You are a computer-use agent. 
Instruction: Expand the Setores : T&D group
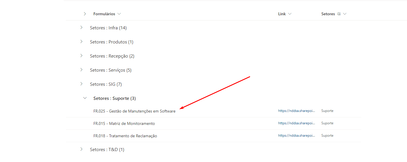click(x=81, y=149)
